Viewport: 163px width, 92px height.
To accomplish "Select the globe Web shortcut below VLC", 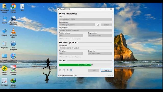I will [13, 45].
